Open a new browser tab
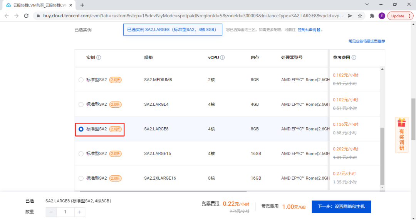 click(82, 5)
